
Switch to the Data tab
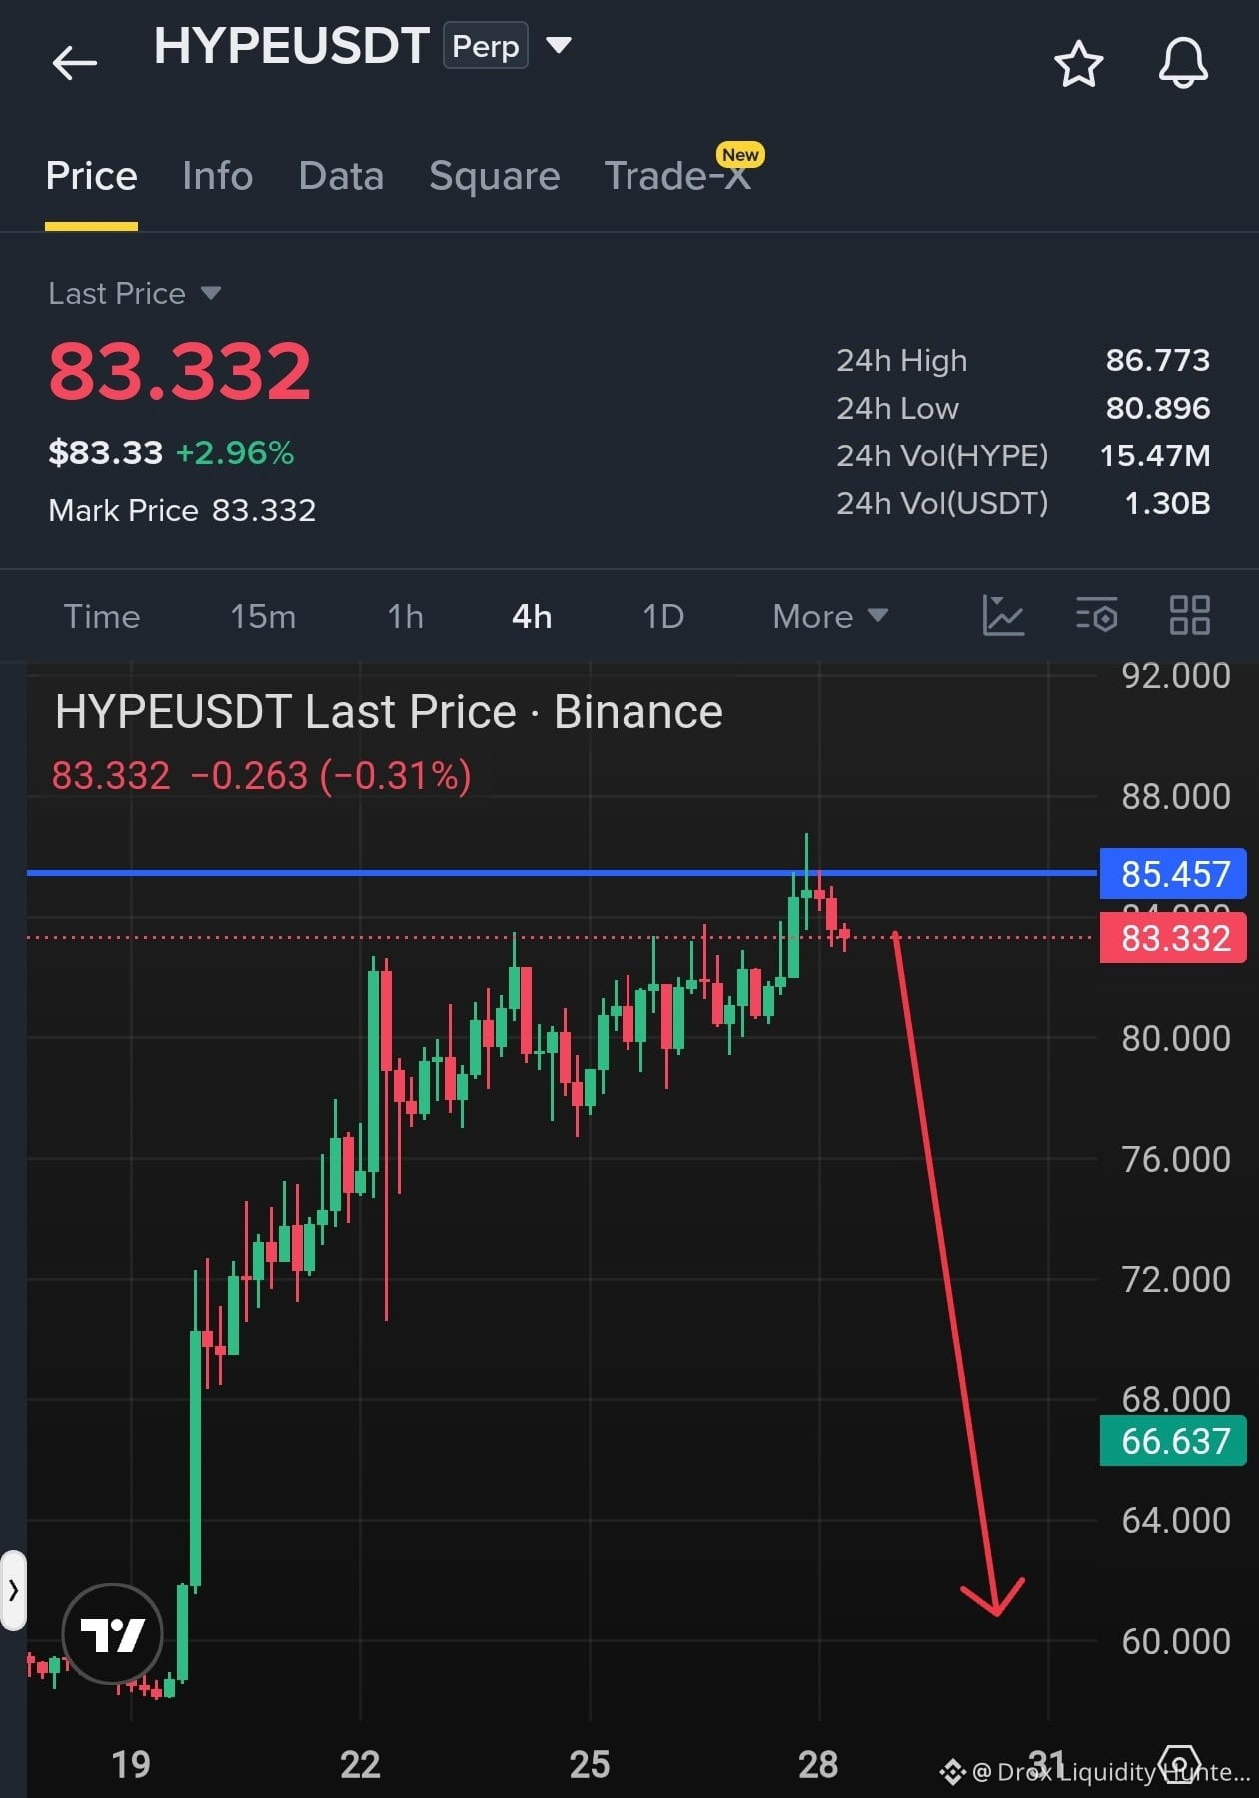pyautogui.click(x=341, y=176)
